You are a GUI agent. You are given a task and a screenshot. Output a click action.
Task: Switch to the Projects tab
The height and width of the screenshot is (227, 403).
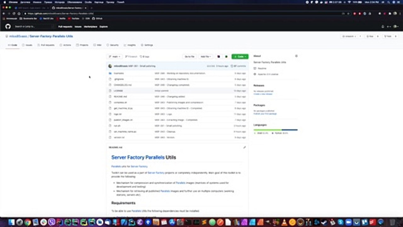[x=82, y=45]
